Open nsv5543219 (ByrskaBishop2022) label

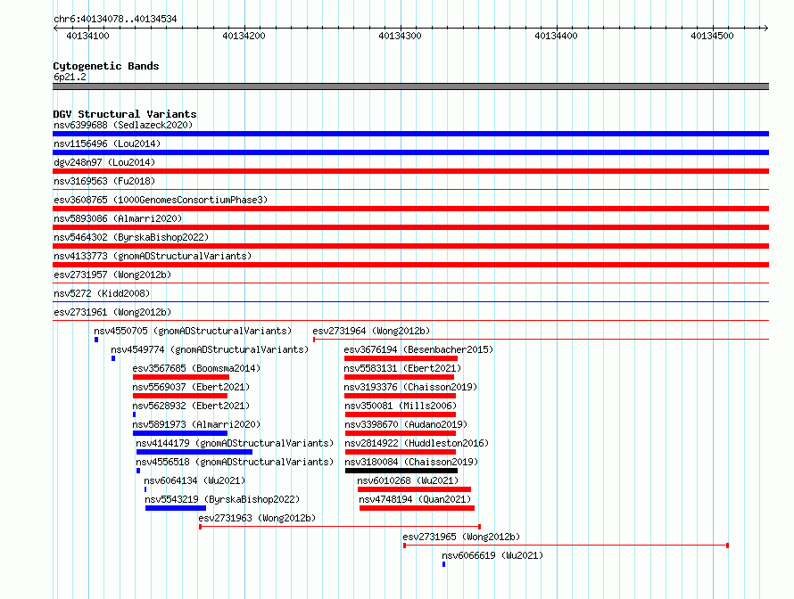click(222, 499)
